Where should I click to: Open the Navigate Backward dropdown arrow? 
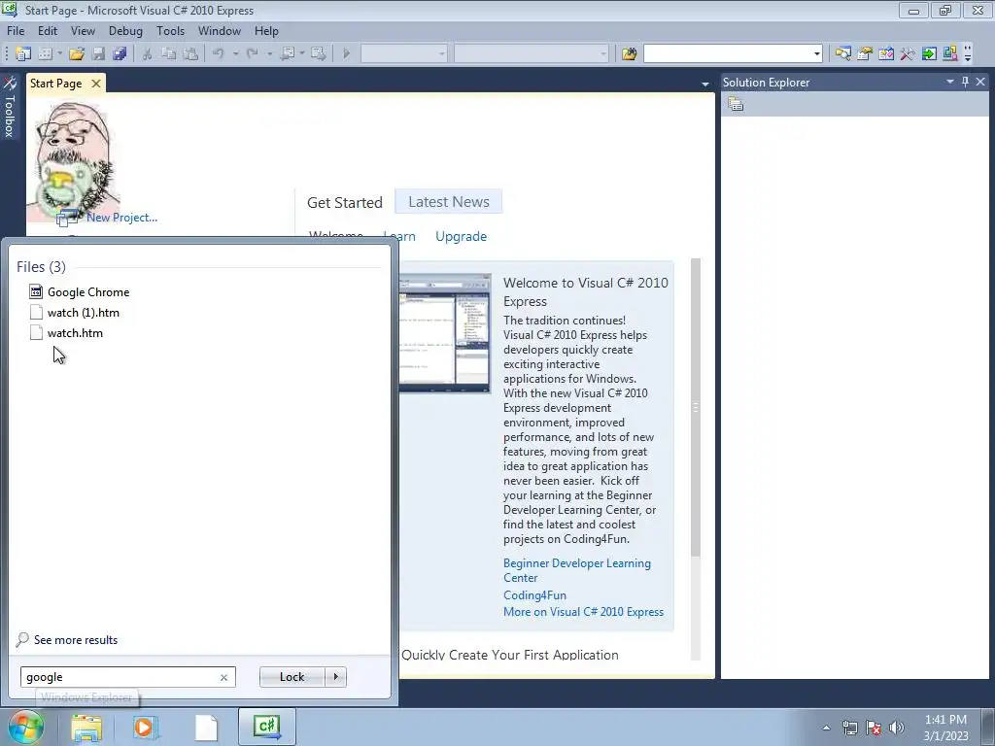[302, 54]
